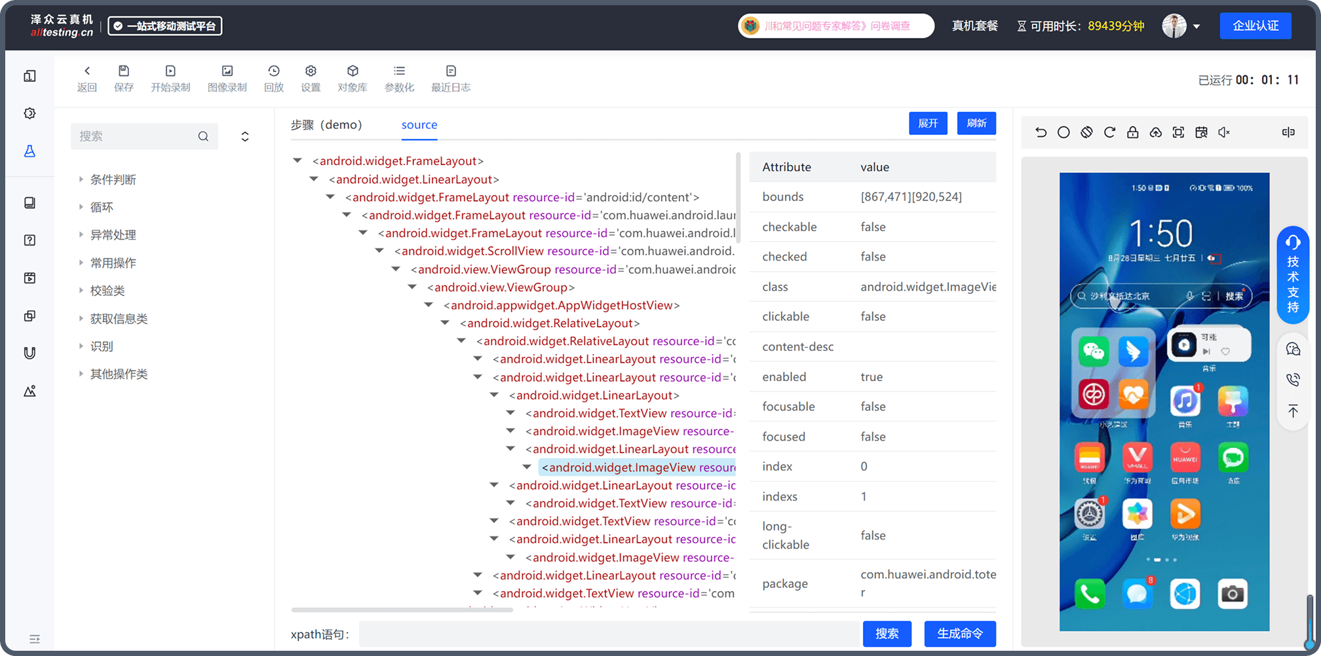Rotate the device screen icon
Screen dimensions: 1321x656
1086,132
